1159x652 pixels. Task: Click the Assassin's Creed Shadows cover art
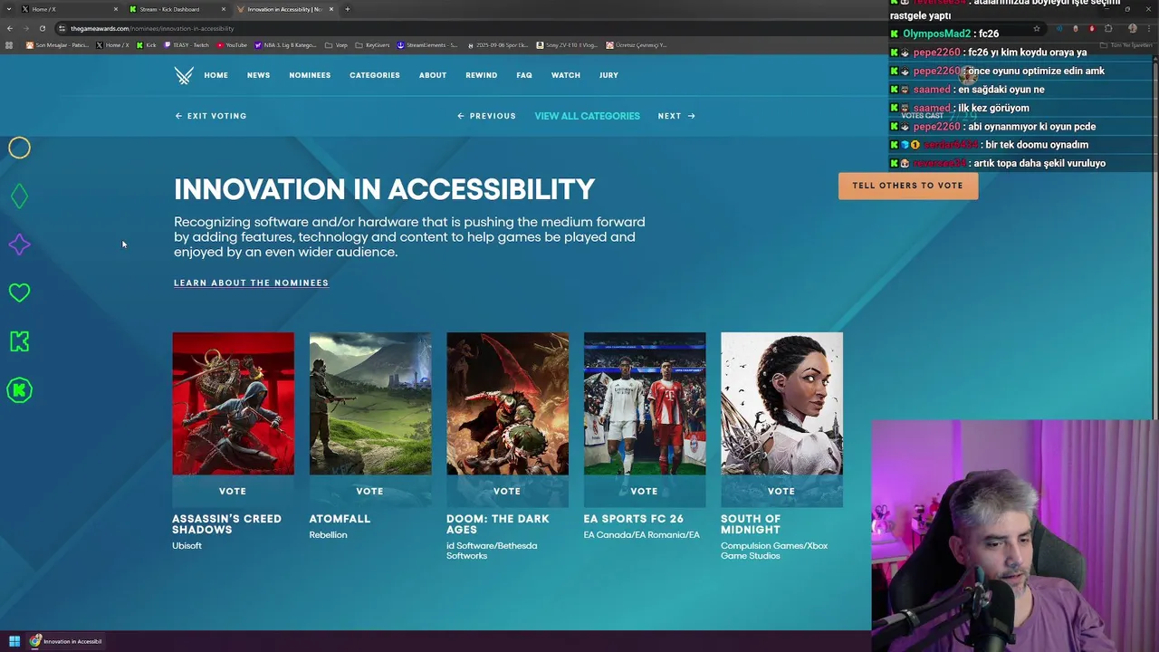pyautogui.click(x=233, y=403)
